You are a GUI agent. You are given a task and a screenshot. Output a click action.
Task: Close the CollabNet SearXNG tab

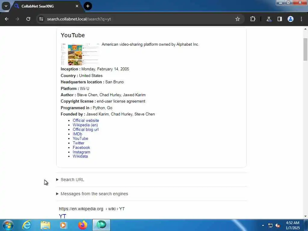tap(77, 6)
